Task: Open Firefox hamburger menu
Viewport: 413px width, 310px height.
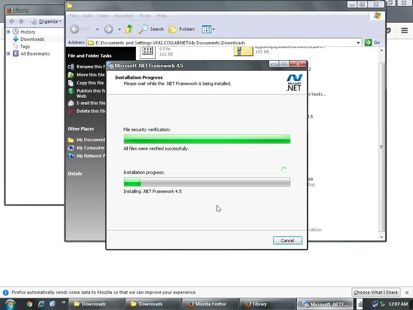Action: [404, 31]
